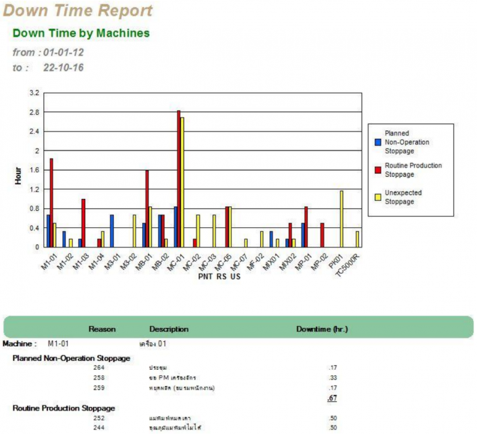
Task: Click the 'Unexpected Stoppage' legend label
Action: (403, 197)
